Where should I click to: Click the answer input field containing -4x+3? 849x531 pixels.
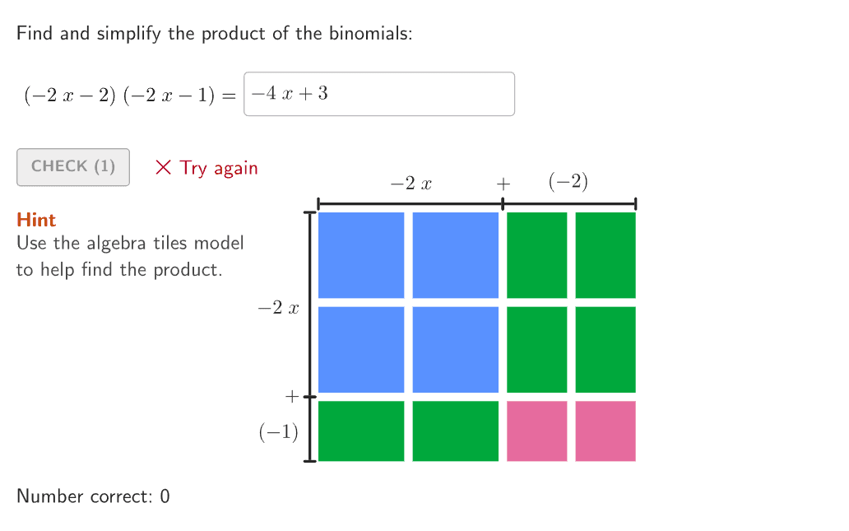tap(379, 94)
